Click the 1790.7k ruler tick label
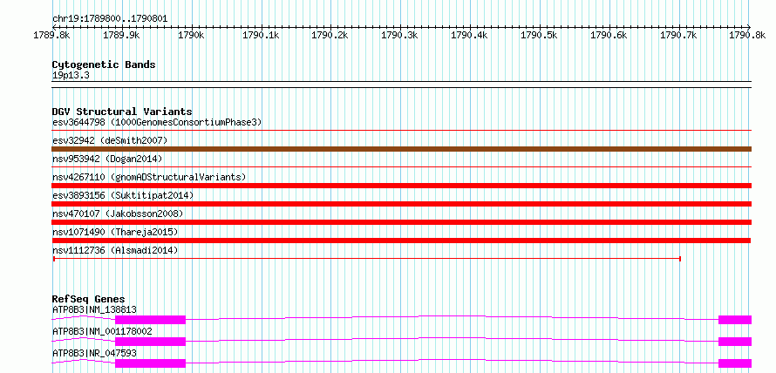 (678, 35)
